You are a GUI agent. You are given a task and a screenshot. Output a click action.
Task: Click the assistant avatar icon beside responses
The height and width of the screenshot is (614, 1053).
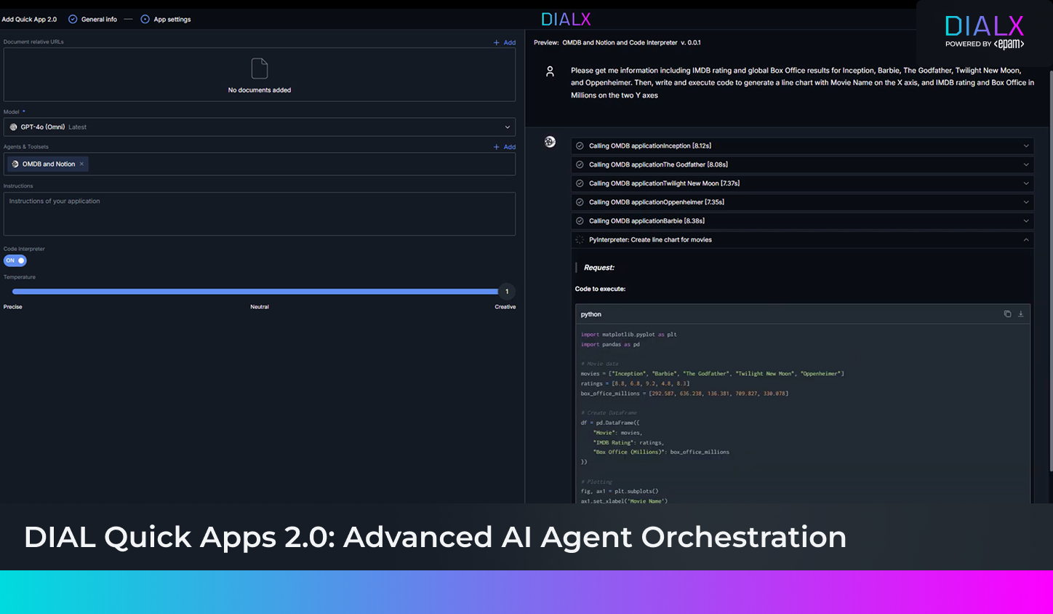tap(550, 142)
